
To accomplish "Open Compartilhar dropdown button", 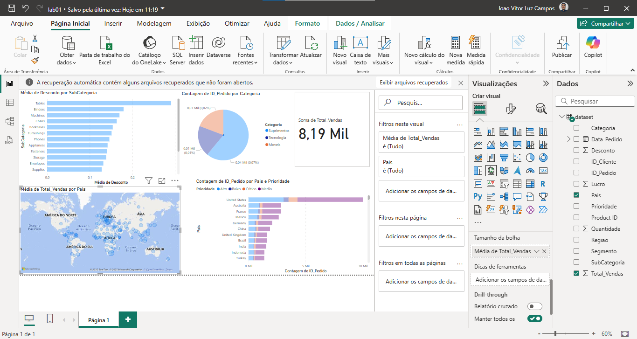I will point(606,23).
